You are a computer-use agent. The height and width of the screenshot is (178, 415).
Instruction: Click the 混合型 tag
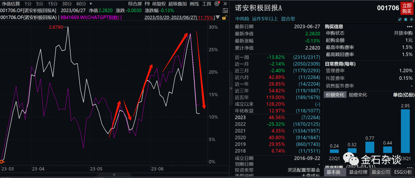288,19
